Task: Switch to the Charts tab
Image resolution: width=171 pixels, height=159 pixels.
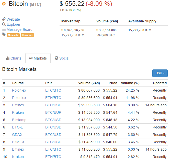Action: point(14,58)
